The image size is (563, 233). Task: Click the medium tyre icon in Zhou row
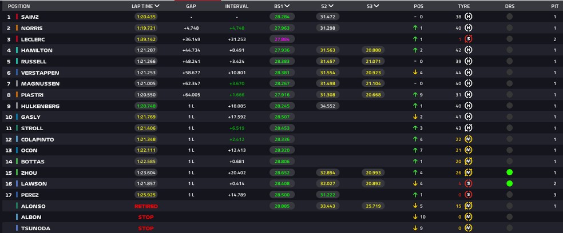pos(468,172)
